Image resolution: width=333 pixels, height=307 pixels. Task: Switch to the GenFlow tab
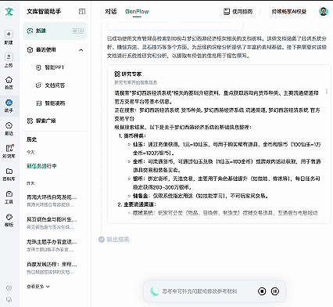coord(137,12)
